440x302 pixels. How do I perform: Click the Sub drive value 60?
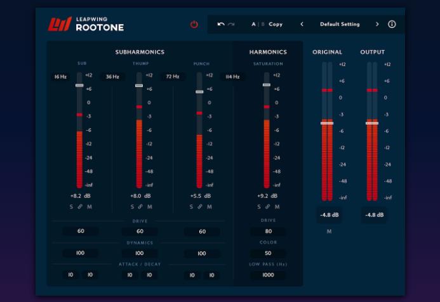pos(81,231)
